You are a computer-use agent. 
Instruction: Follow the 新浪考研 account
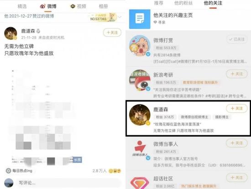[237, 74]
